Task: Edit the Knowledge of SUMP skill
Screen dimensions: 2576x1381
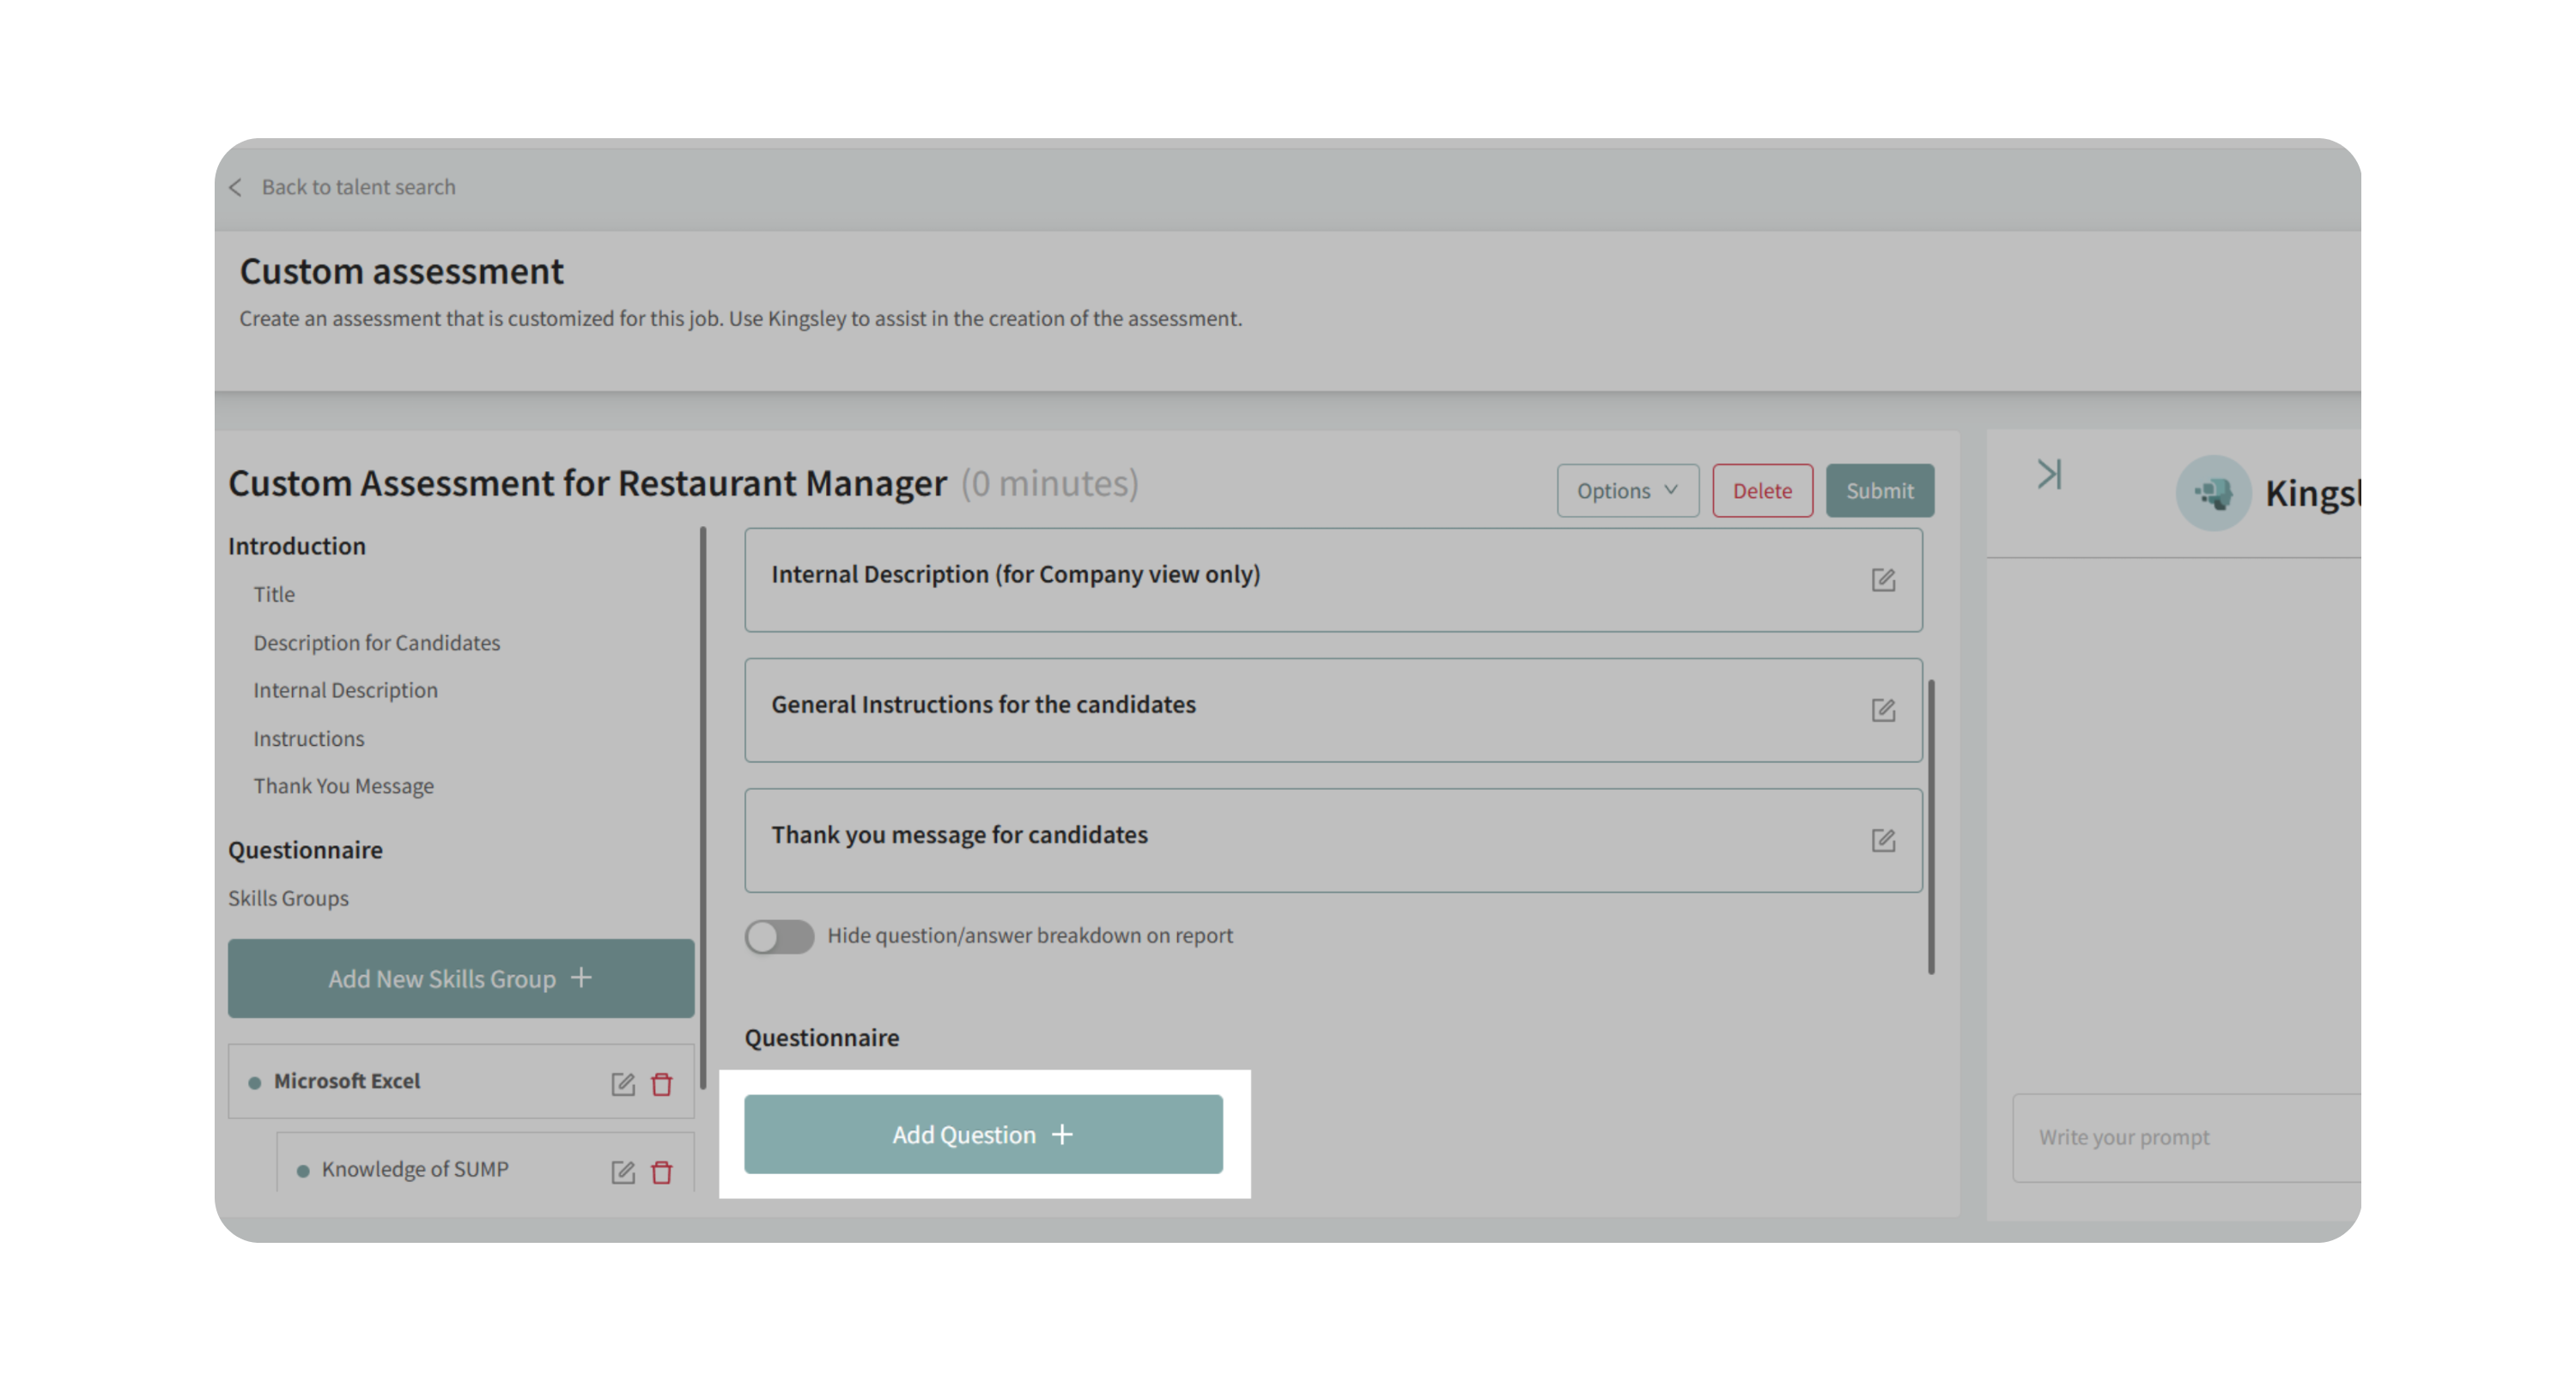Action: click(x=622, y=1172)
